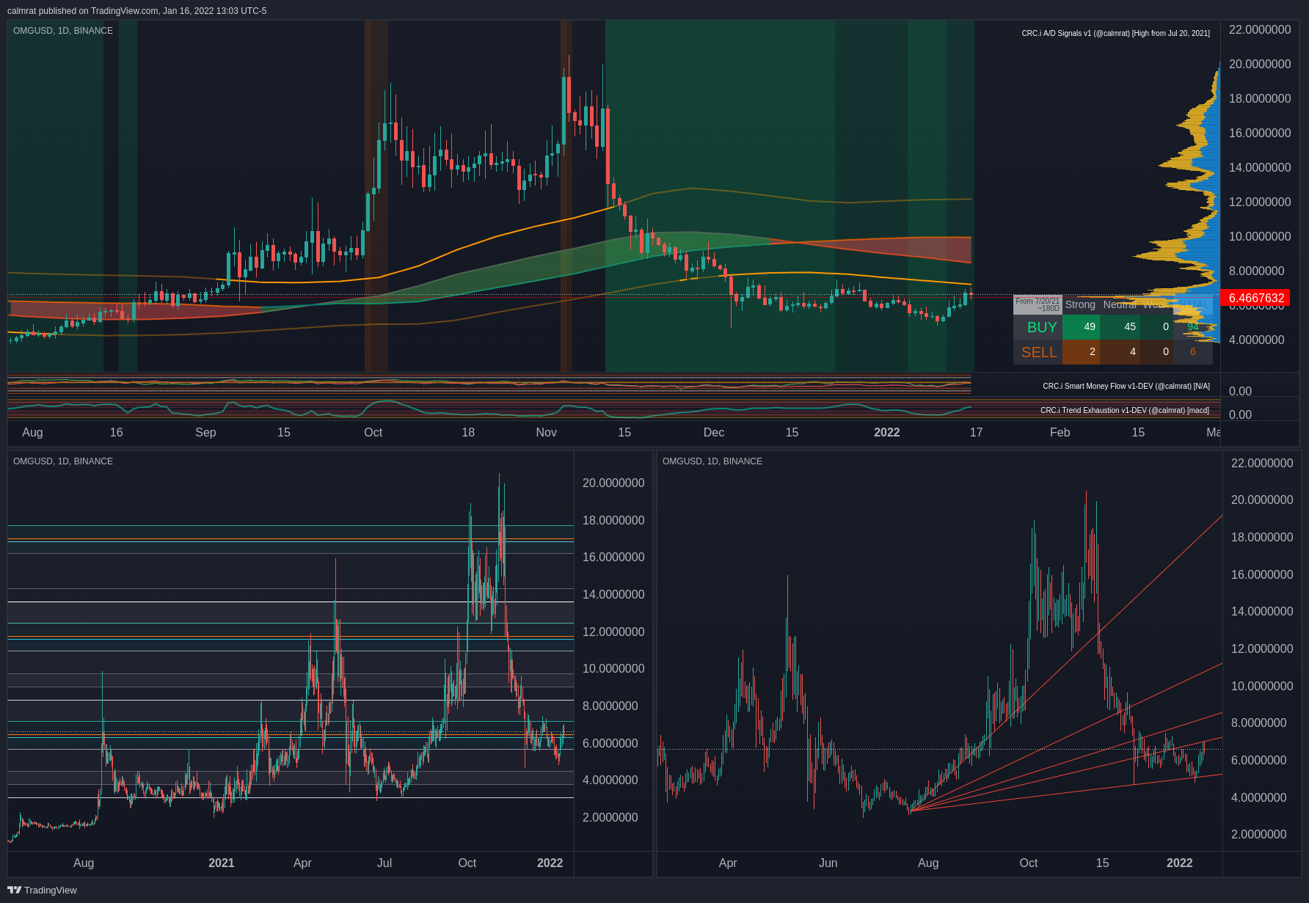
Task: Click the bold 2022 label on the top chart's time axis
Action: coord(886,433)
